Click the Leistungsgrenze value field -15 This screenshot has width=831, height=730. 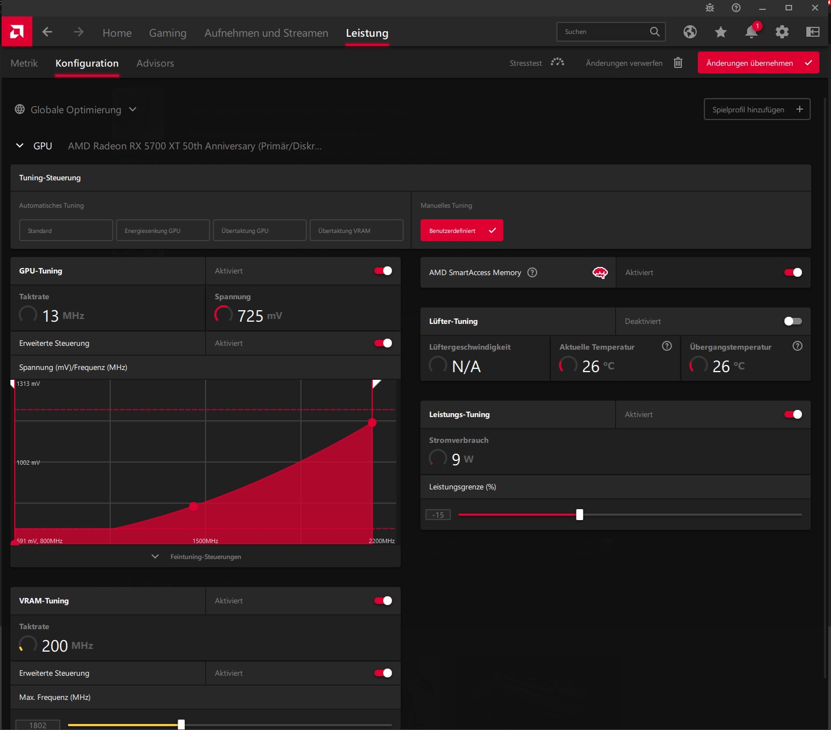[x=438, y=515]
